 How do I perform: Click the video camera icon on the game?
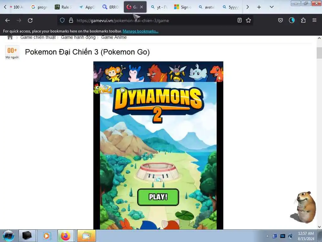[123, 90]
